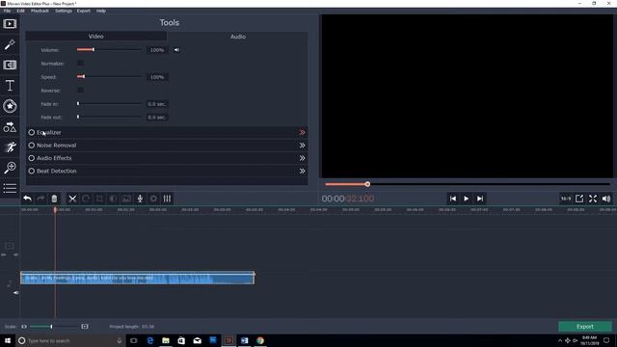Split clip with the scissors icon
The width and height of the screenshot is (617, 347).
coord(72,199)
